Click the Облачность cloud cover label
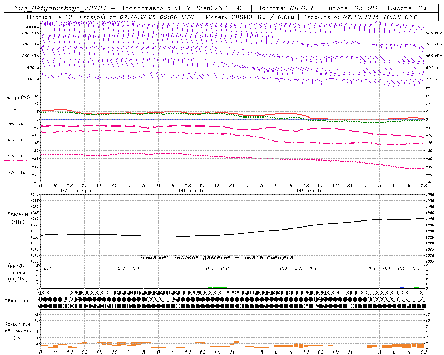Image resolution: width=444 pixels, height=355 pixels. [x=18, y=301]
